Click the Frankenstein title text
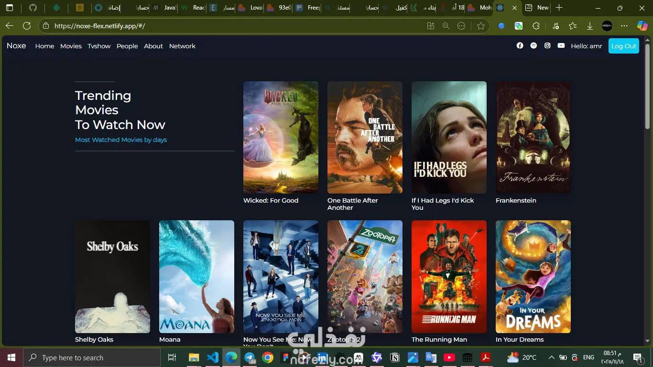653x367 pixels. [x=516, y=200]
